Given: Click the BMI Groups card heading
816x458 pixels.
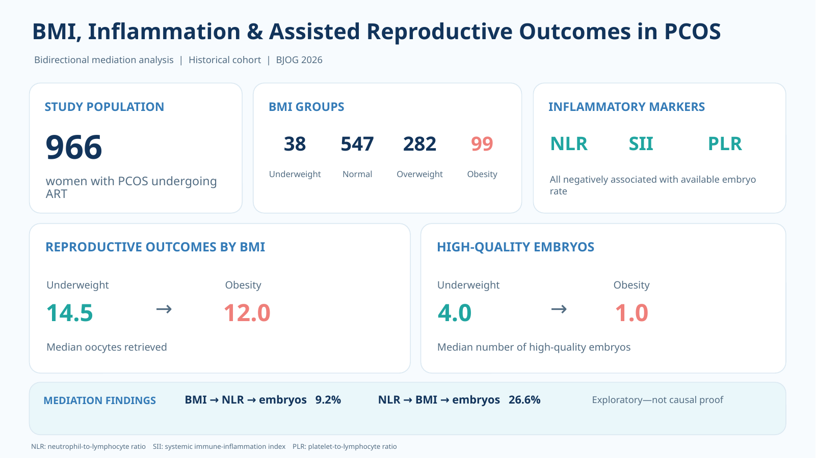Looking at the screenshot, I should pos(306,107).
